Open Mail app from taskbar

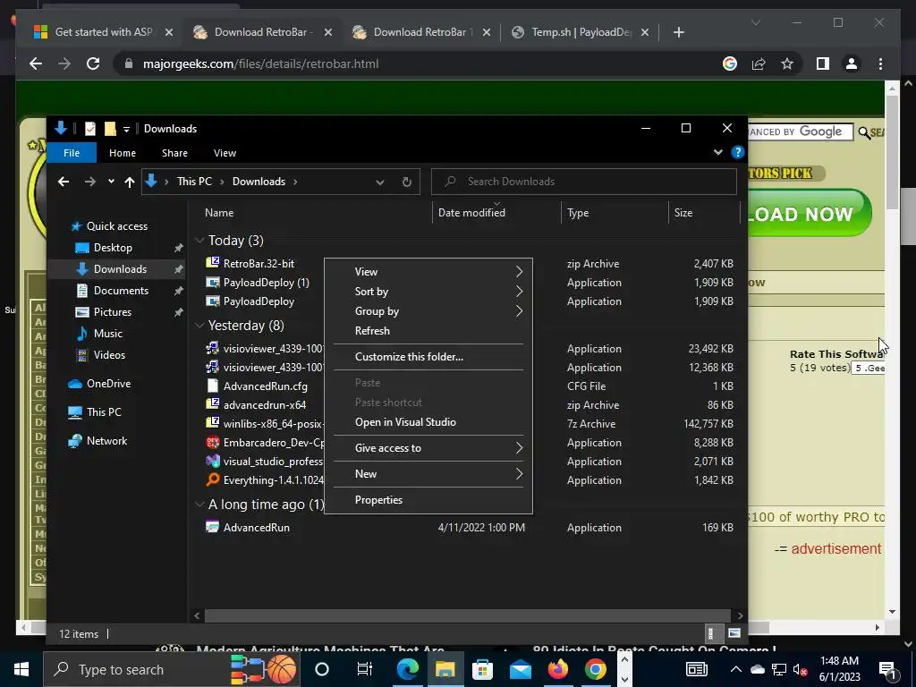point(520,669)
